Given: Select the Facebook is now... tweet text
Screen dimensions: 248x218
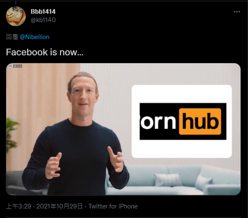Looking at the screenshot, I should tap(44, 52).
